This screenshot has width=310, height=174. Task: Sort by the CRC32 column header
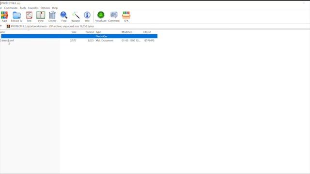147,32
